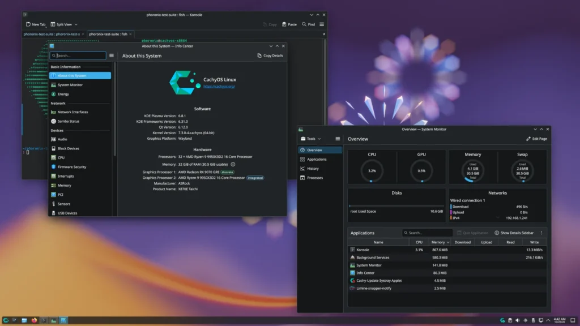Click Cachy-Update icon in system tray
Viewport: 580px width, 326px height.
tap(502, 320)
